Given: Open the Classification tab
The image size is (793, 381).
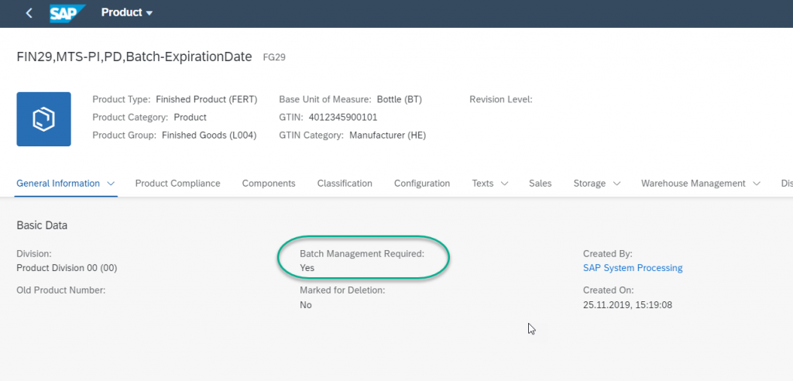Looking at the screenshot, I should [x=345, y=184].
